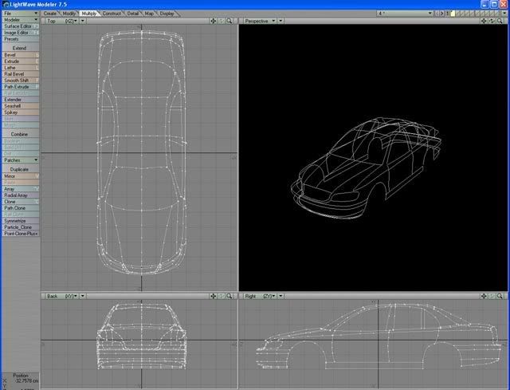Viewport: 510px width, 390px height.
Task: Click the zoom magnifier of the Perspective viewport
Action: click(x=500, y=21)
